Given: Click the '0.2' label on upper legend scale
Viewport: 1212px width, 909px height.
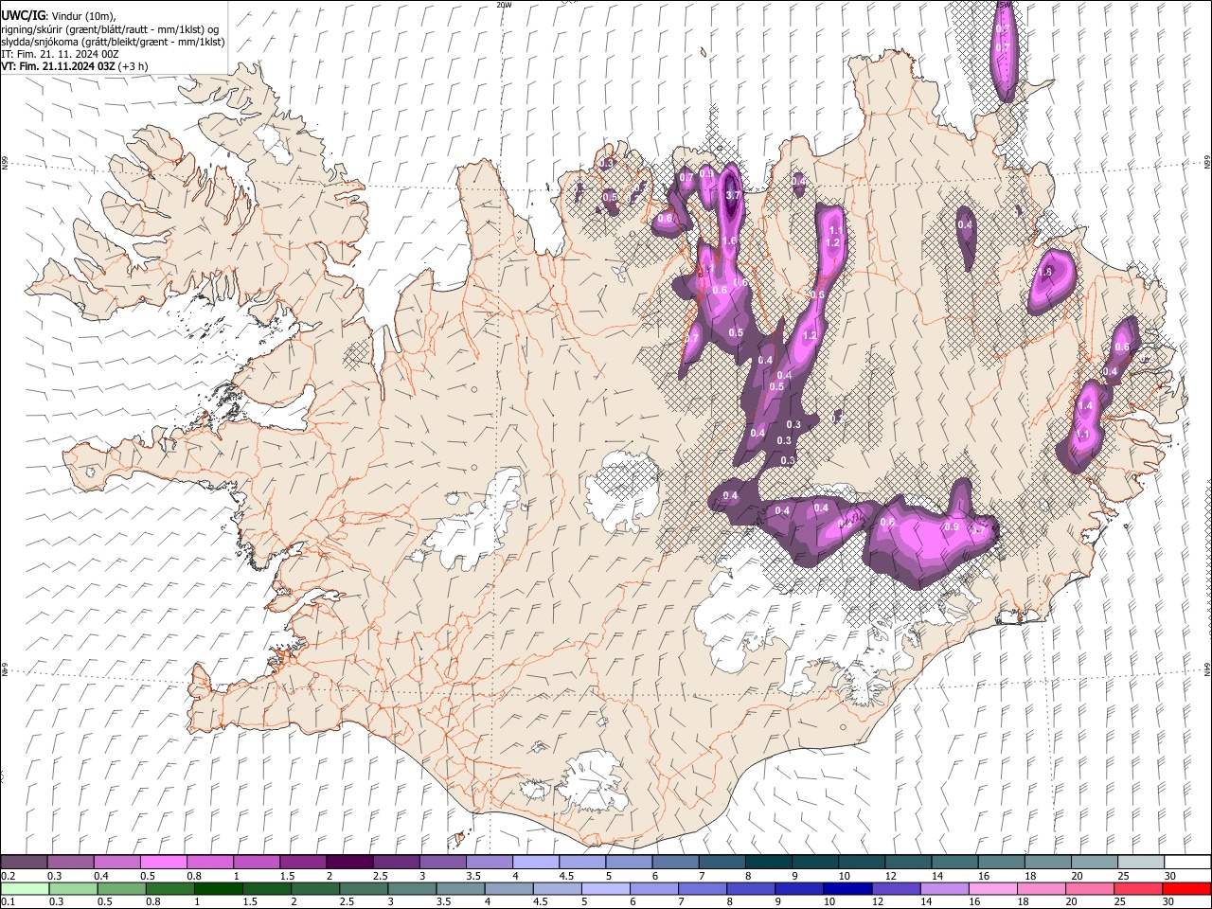Looking at the screenshot, I should tap(9, 876).
